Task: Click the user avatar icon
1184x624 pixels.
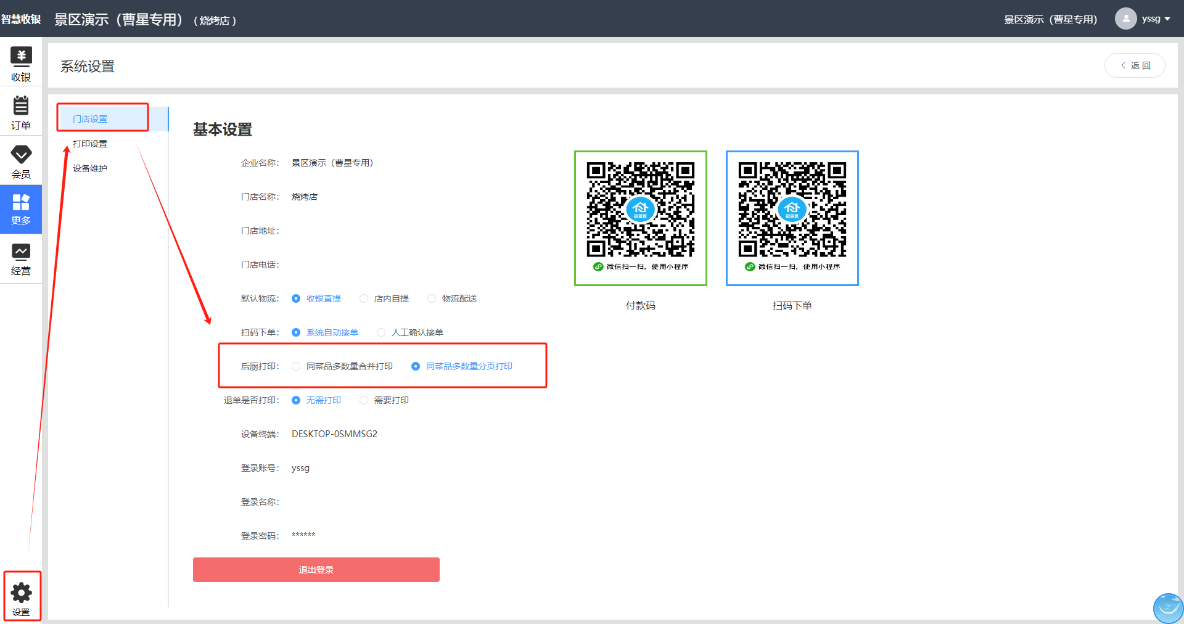Action: click(x=1125, y=18)
